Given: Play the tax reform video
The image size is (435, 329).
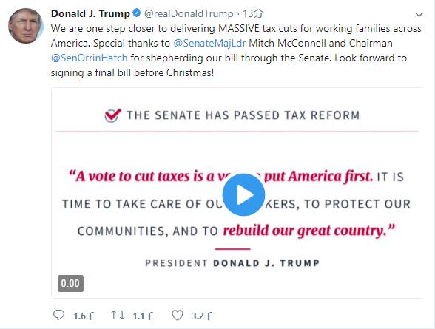Looking at the screenshot, I should [243, 195].
